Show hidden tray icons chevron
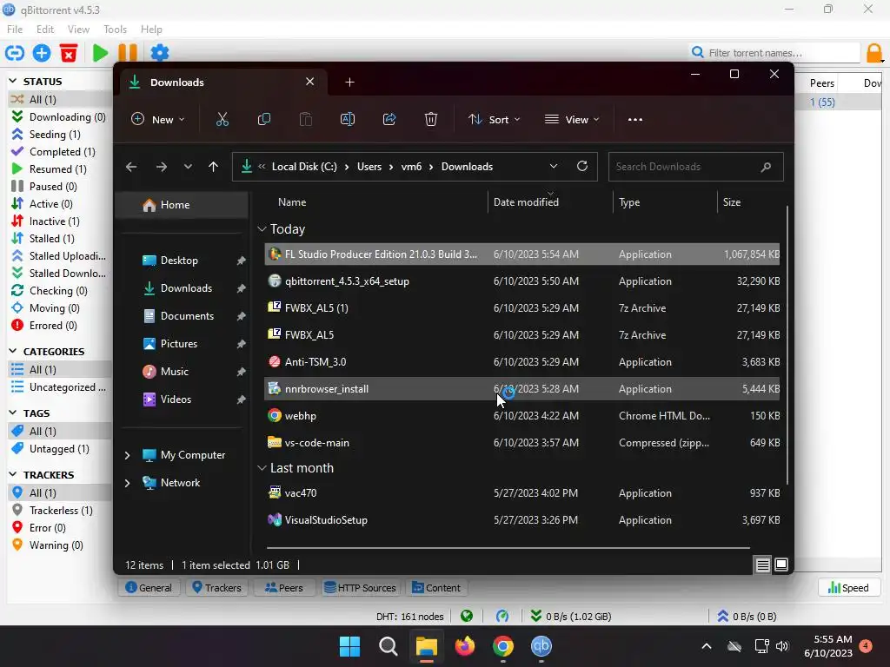Image resolution: width=890 pixels, height=667 pixels. pyautogui.click(x=706, y=646)
